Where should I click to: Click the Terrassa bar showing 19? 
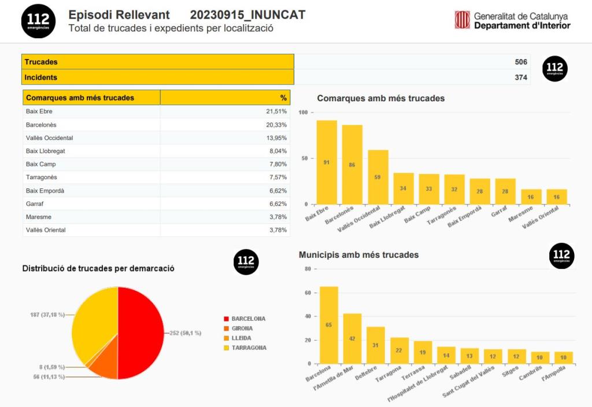[423, 353]
